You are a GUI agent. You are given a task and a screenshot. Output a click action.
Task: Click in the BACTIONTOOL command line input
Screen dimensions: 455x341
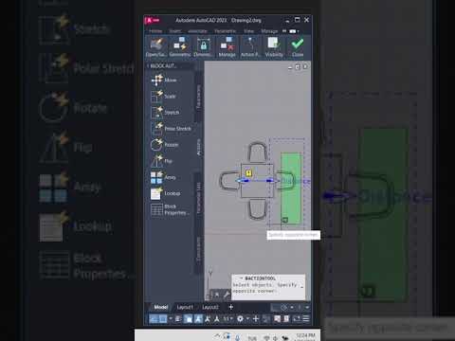coord(268,288)
